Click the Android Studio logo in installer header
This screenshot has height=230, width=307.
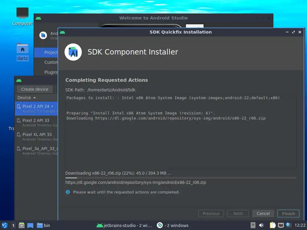tap(73, 52)
